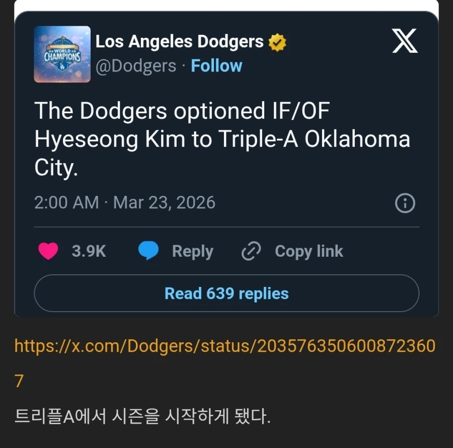
Task: Click the @Dodgers handle
Action: 135,65
